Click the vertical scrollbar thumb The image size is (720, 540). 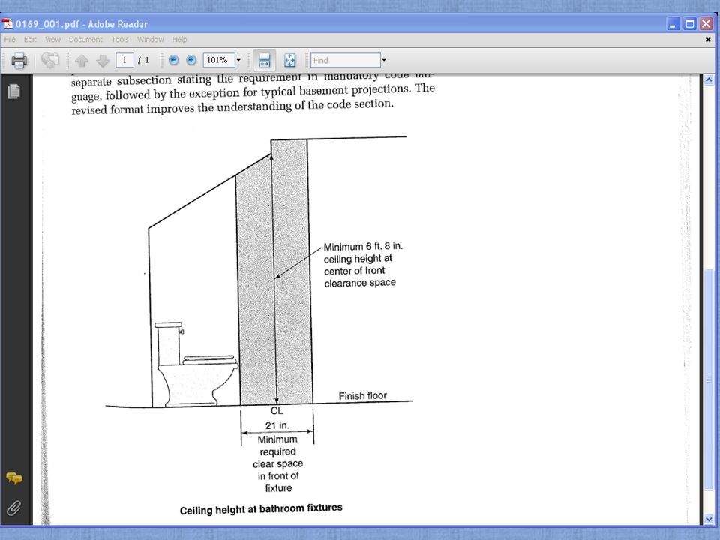pos(709,380)
